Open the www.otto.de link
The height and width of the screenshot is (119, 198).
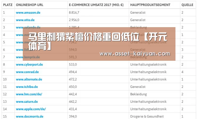pos(25,20)
